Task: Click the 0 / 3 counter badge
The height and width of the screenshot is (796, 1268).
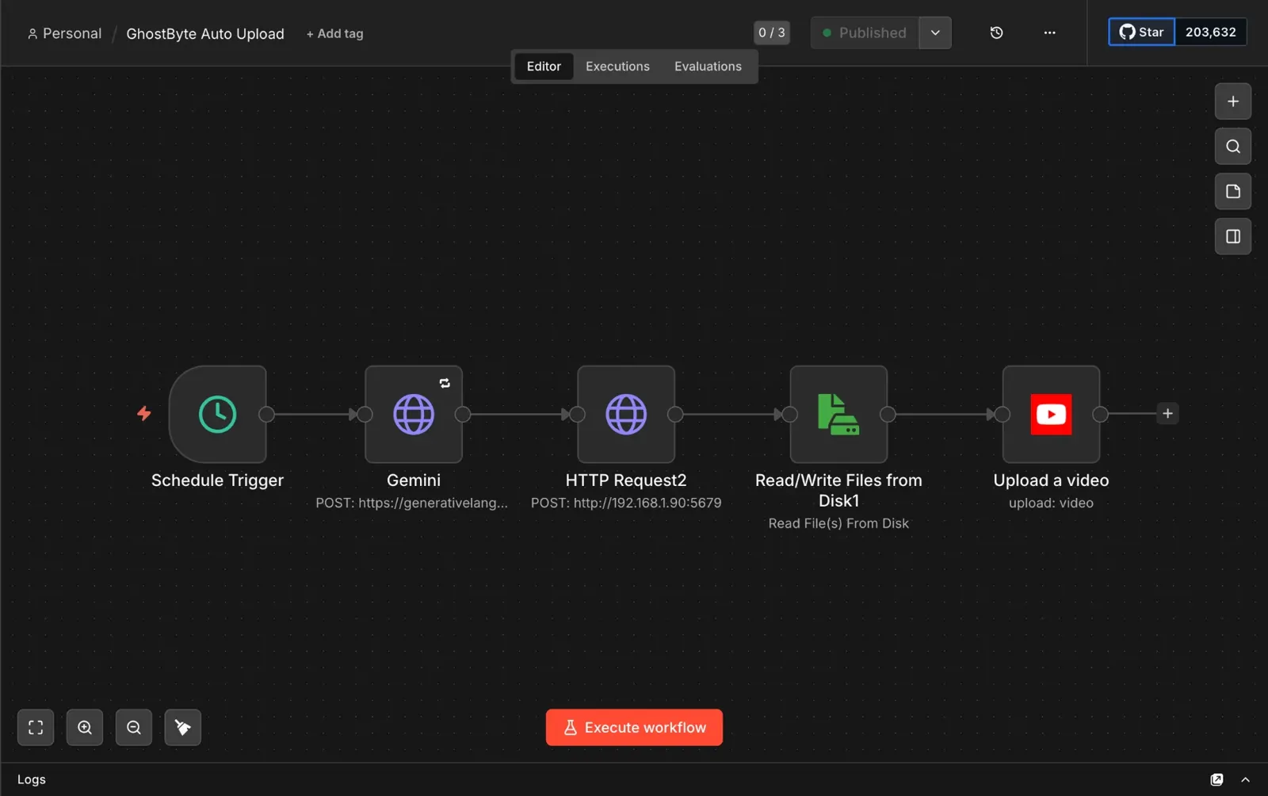Action: (771, 33)
